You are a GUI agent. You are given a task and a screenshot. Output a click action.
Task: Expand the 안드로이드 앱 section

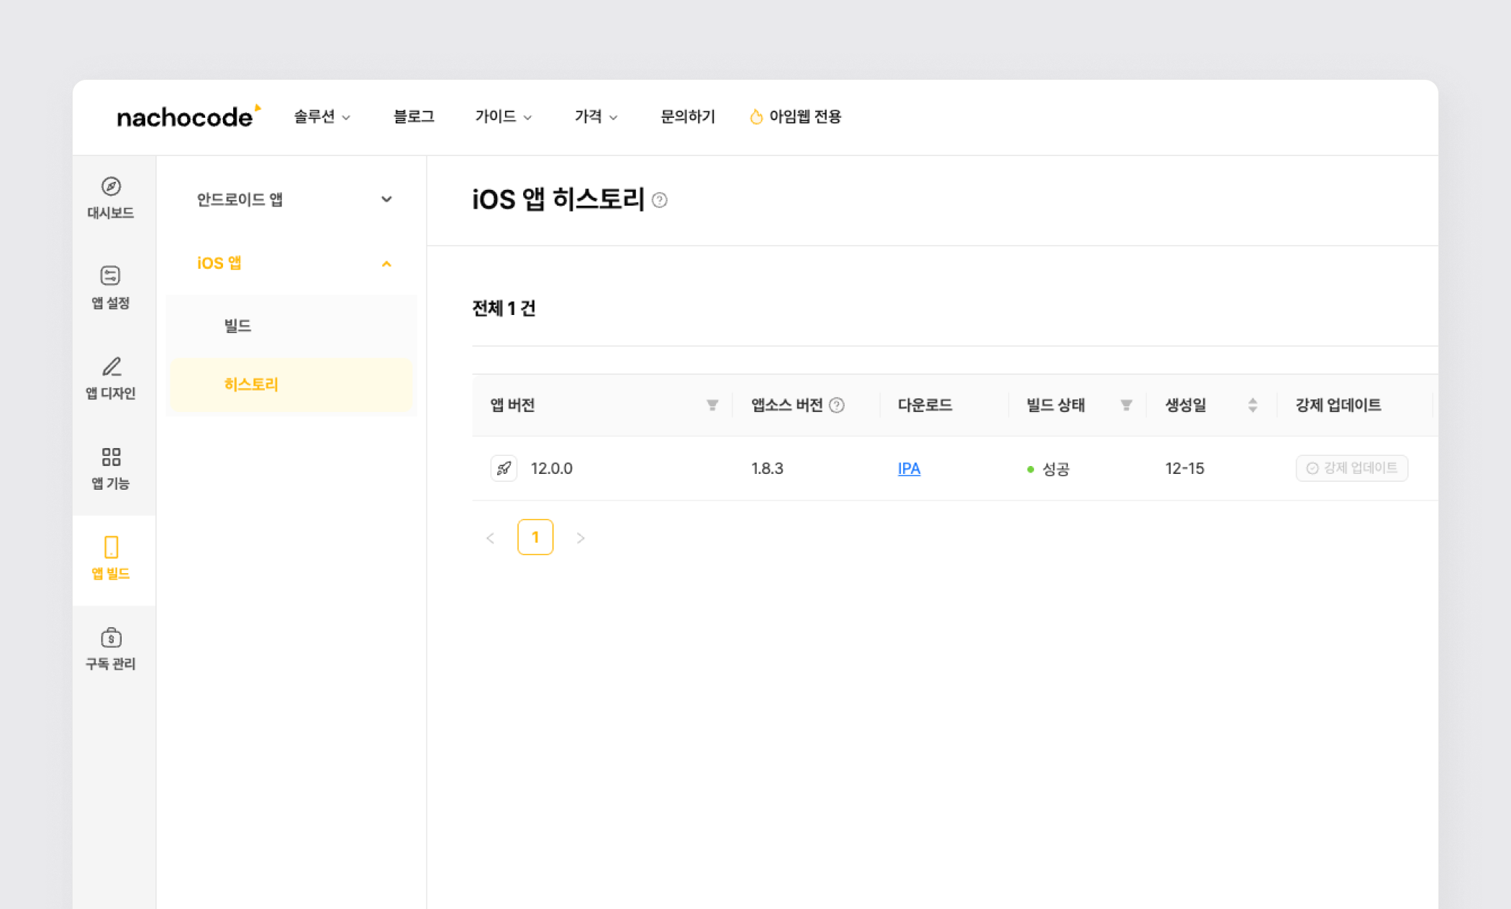pyautogui.click(x=386, y=199)
